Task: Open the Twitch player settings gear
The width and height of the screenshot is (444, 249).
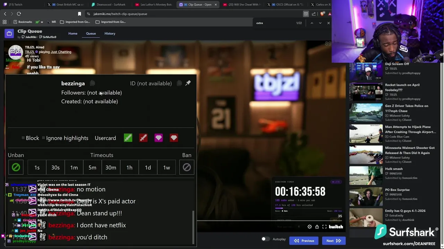Action: tap(309, 227)
